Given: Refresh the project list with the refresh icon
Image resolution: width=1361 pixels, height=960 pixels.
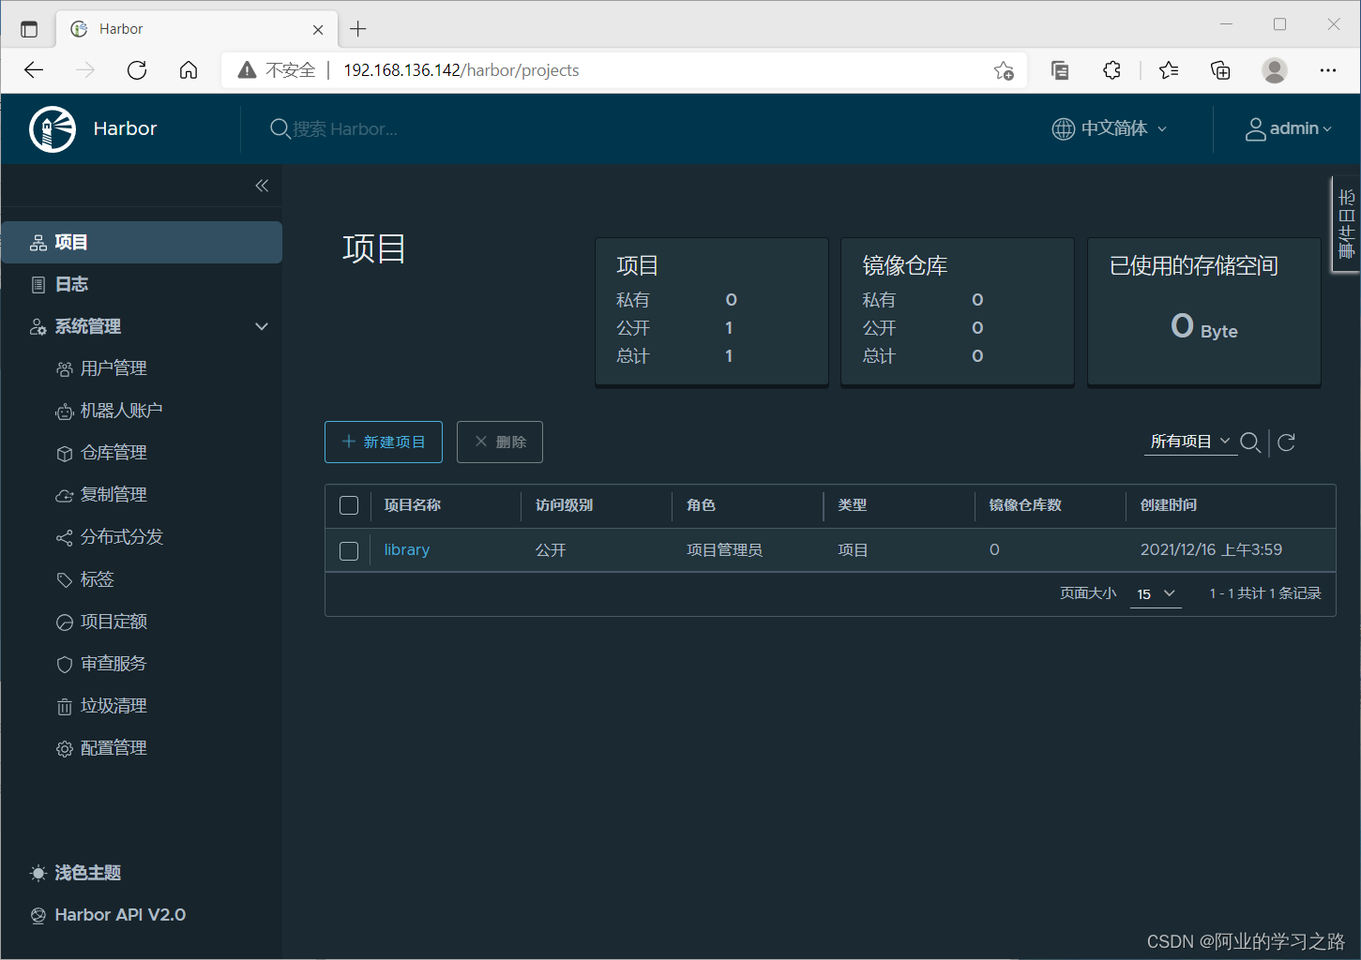Looking at the screenshot, I should pos(1286,442).
